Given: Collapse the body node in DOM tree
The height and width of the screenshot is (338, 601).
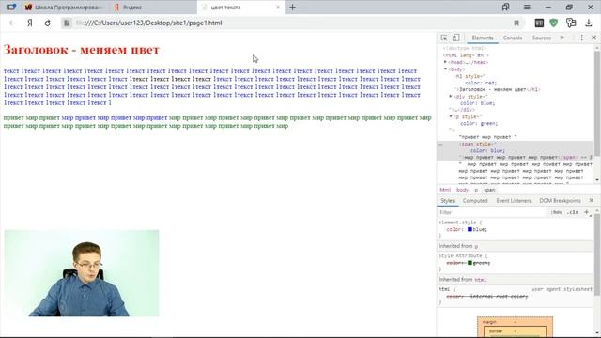Looking at the screenshot, I should (x=445, y=69).
